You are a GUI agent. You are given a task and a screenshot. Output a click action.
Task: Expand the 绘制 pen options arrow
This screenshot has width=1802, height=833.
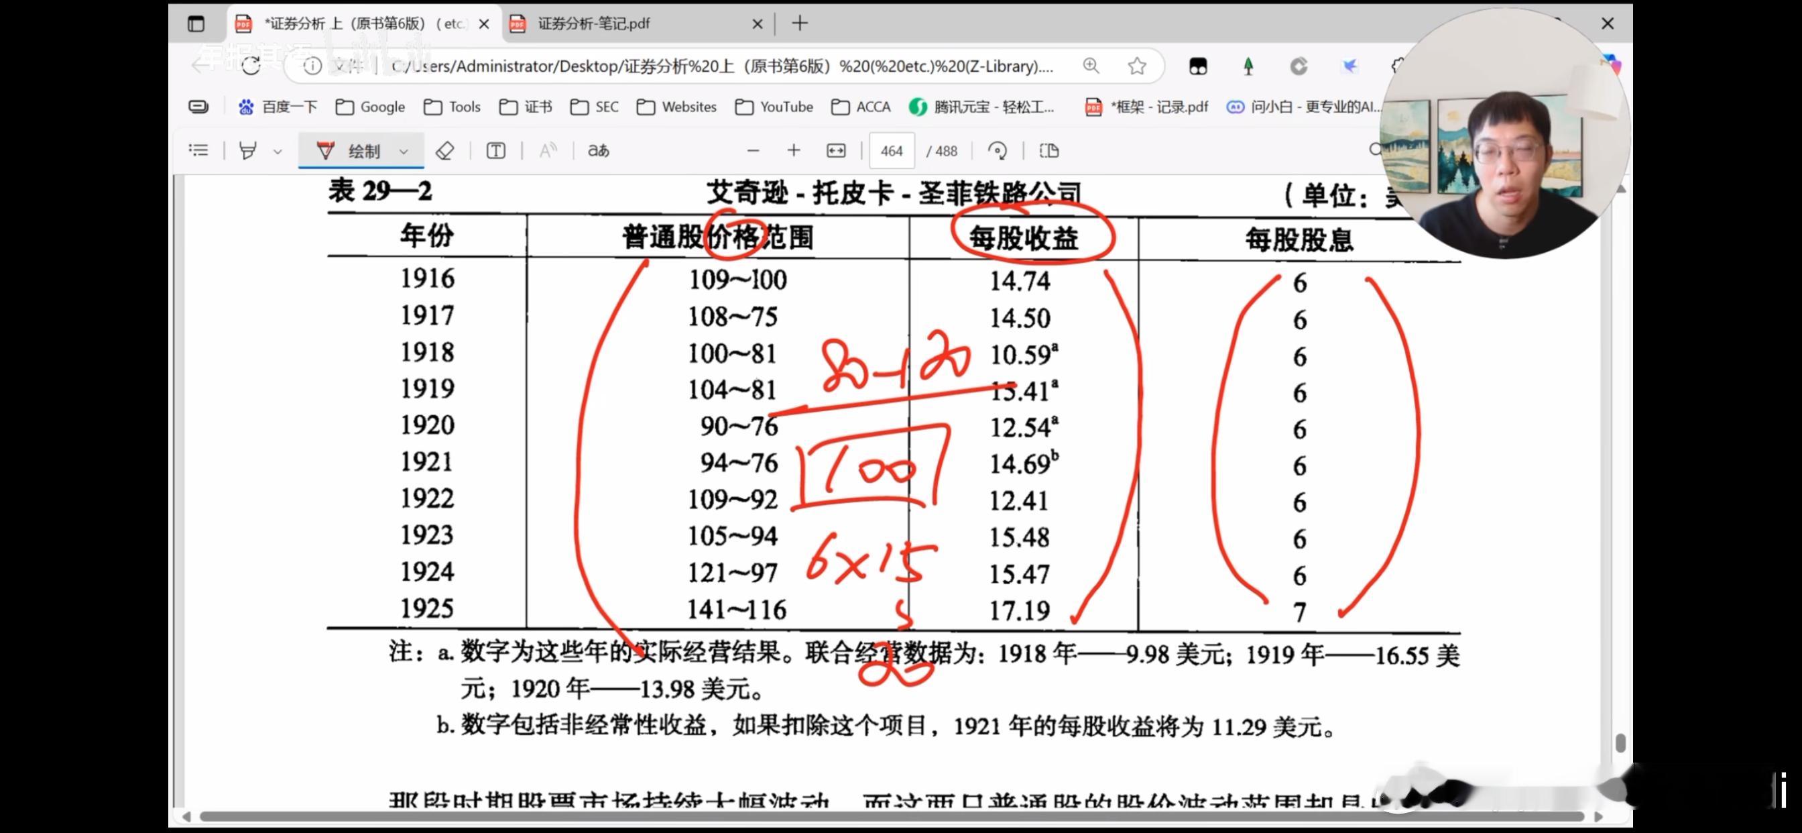click(x=404, y=151)
